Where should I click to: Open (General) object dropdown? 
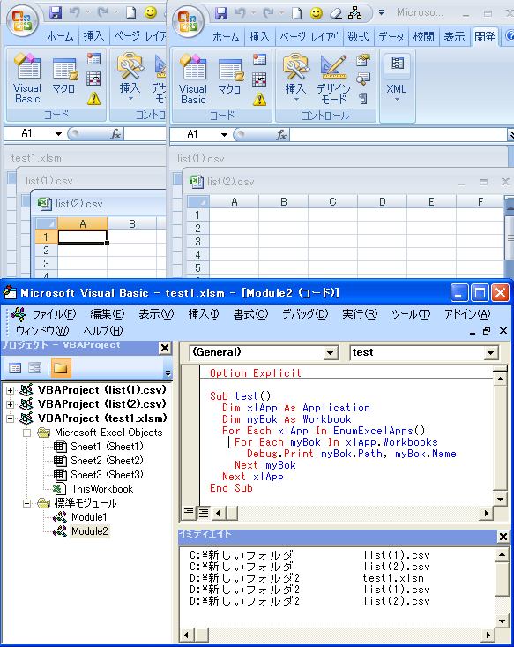[330, 353]
